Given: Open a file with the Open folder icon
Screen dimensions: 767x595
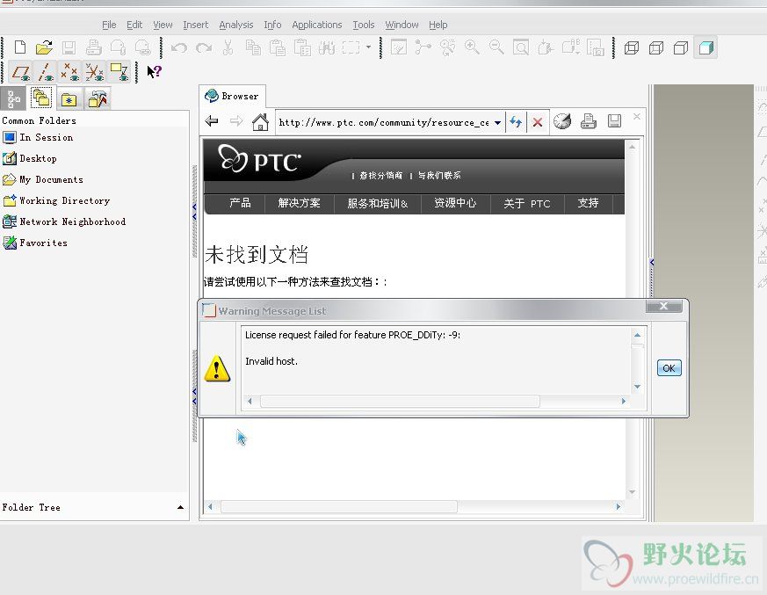Looking at the screenshot, I should (44, 47).
